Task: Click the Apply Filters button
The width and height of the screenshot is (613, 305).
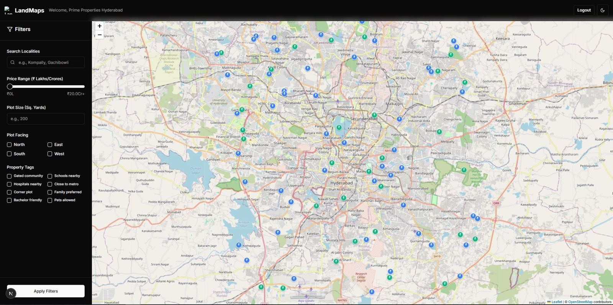Action: pos(46,291)
